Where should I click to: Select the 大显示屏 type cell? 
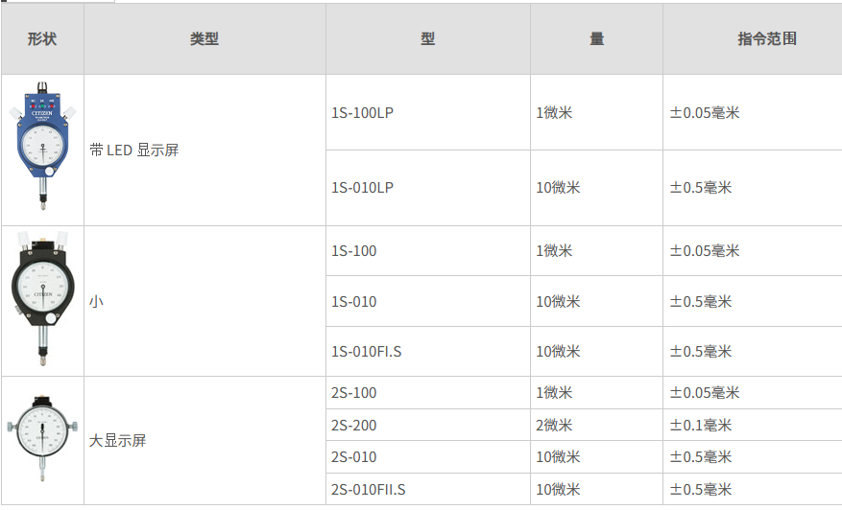(204, 440)
